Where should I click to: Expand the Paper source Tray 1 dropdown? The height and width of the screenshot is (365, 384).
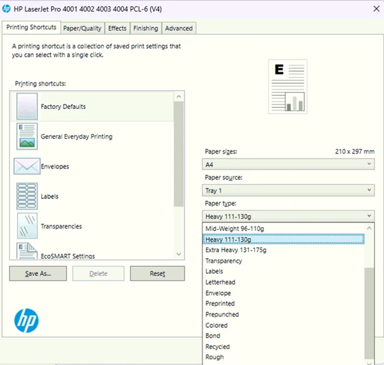[288, 190]
